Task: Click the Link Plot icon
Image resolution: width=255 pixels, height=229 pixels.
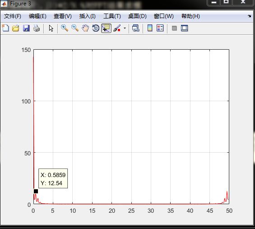Action: [136, 28]
